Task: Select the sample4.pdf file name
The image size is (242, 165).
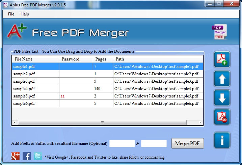Action: [24, 89]
